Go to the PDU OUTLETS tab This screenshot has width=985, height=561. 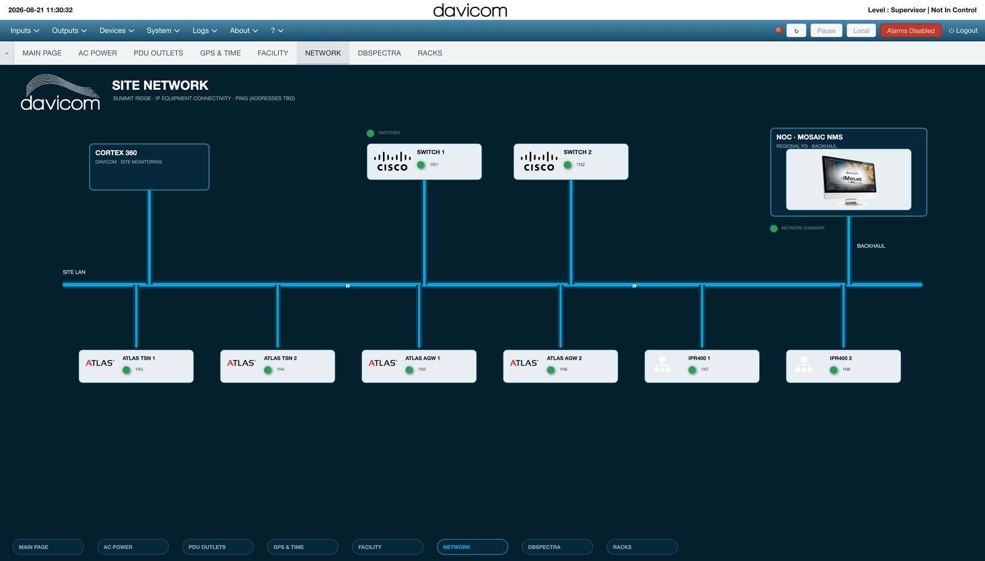(158, 53)
